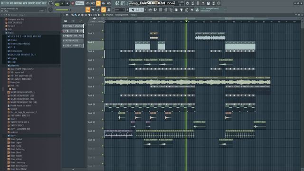Toggle wait for input to start playing

pyautogui.click(x=93, y=3)
